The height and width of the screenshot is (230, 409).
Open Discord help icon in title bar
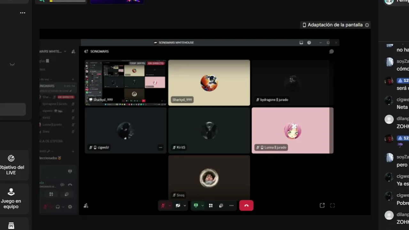pyautogui.click(x=309, y=42)
